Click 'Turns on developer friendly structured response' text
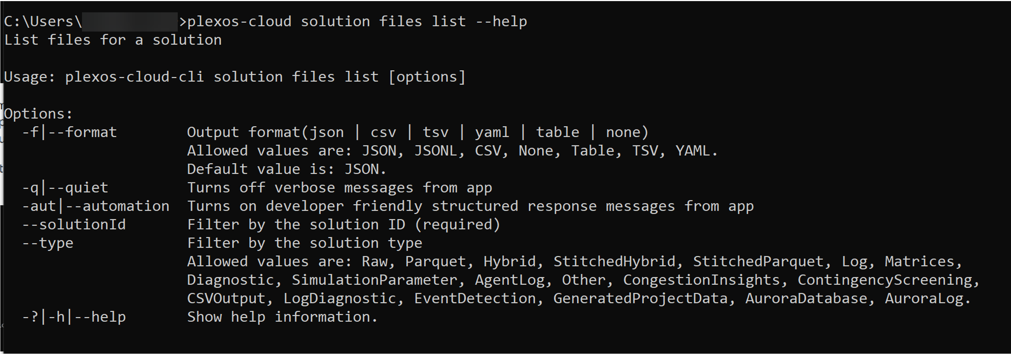The image size is (1011, 354). [x=470, y=206]
